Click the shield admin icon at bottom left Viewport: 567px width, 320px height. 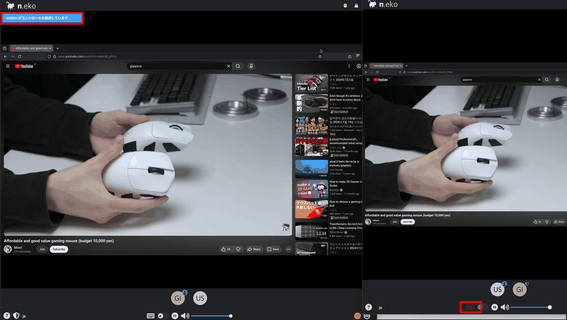click(16, 316)
